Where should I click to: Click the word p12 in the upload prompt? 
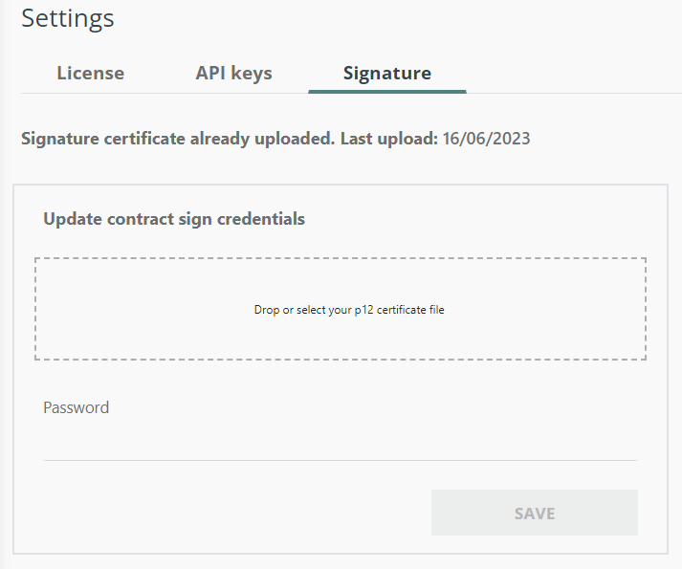coord(365,310)
